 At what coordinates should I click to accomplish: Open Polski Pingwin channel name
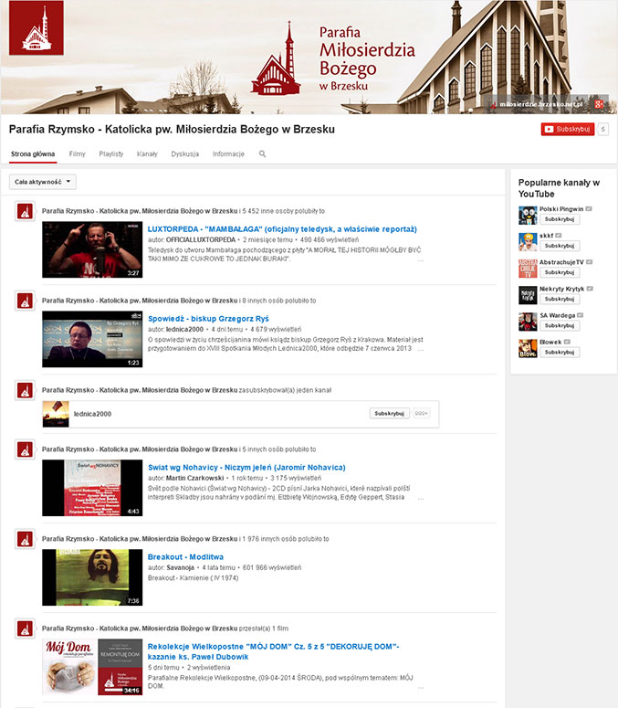561,209
